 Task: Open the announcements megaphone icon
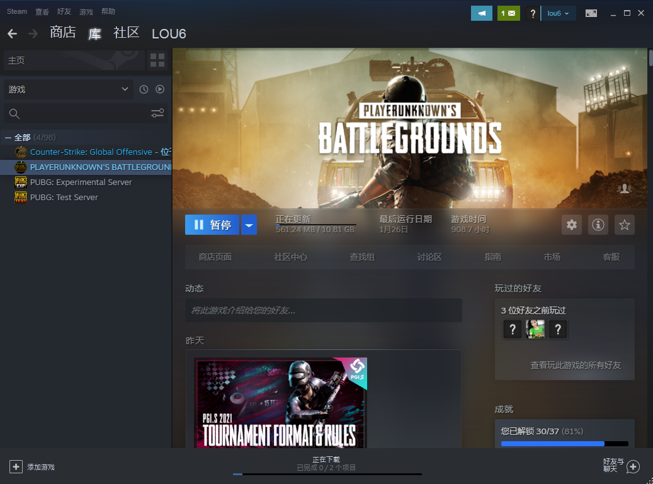click(481, 13)
